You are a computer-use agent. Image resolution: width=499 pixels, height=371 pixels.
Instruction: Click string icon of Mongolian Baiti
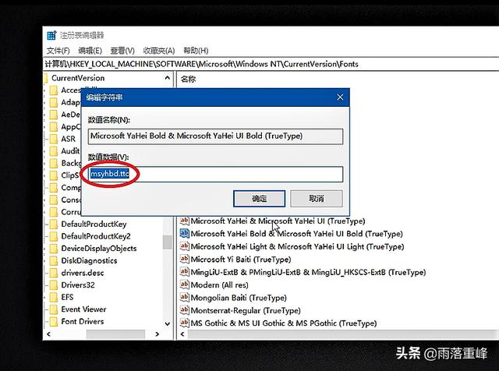[x=184, y=297]
